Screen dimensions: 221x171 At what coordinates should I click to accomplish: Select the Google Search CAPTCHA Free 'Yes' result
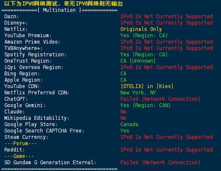(x=125, y=131)
